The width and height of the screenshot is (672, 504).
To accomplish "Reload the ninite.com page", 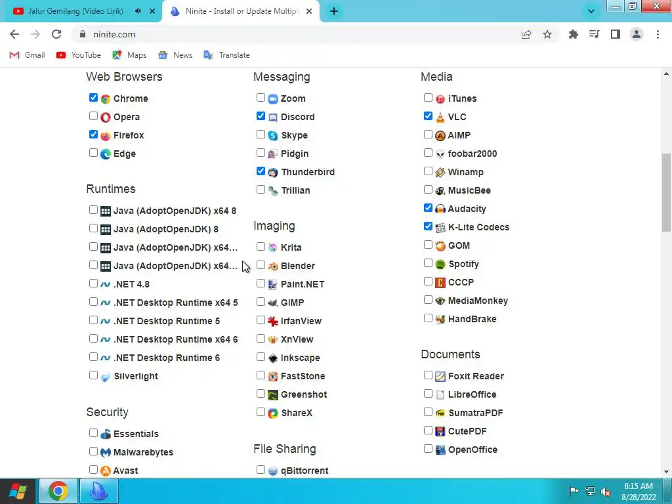I will click(x=56, y=34).
